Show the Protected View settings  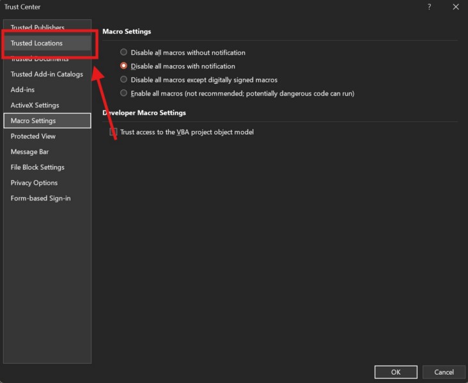pos(33,136)
